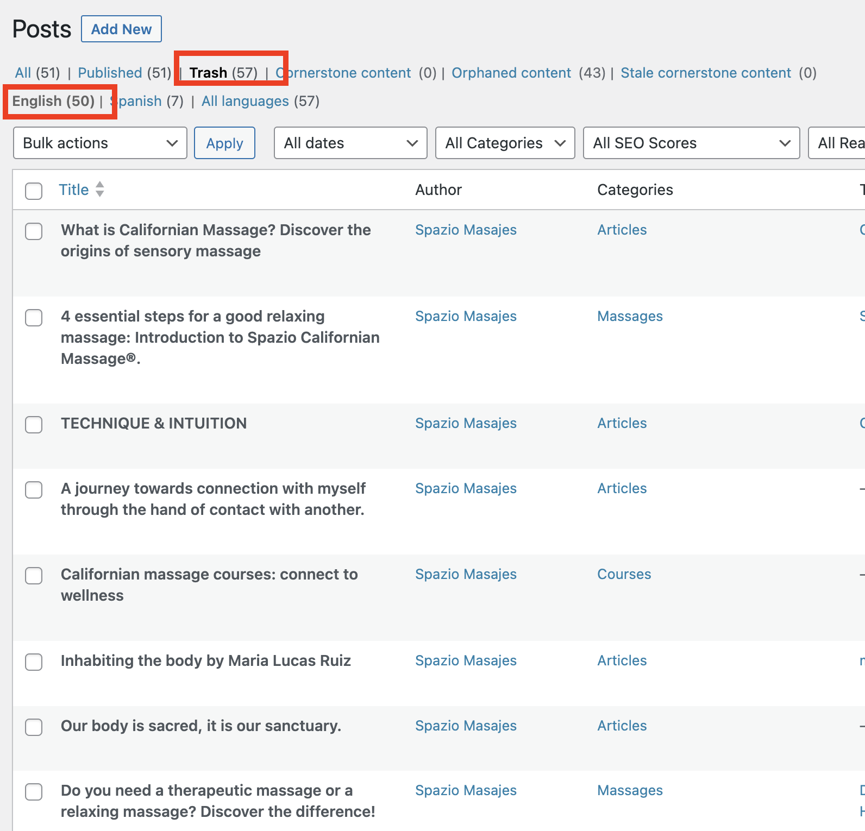Check the 'Inhabiting the body' post checkbox

point(34,662)
